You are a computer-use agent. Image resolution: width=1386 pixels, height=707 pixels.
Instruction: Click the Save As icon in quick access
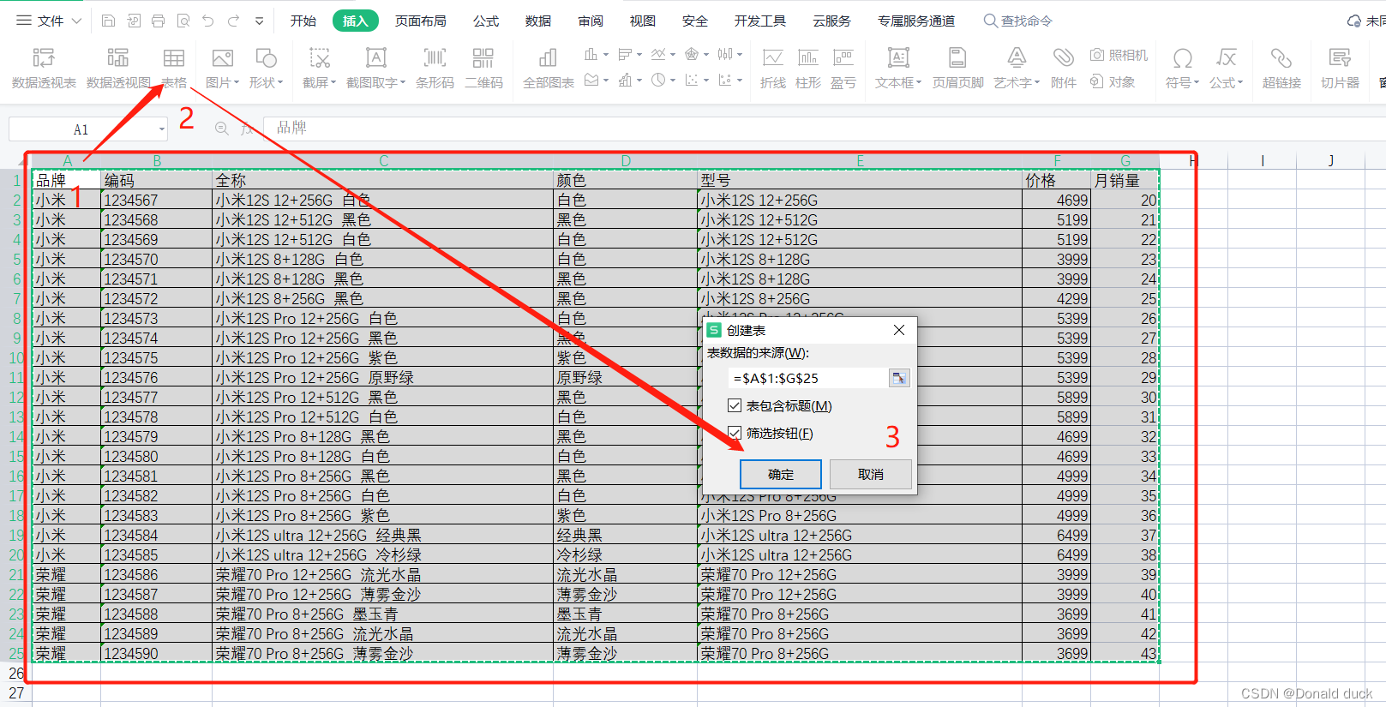coord(134,21)
